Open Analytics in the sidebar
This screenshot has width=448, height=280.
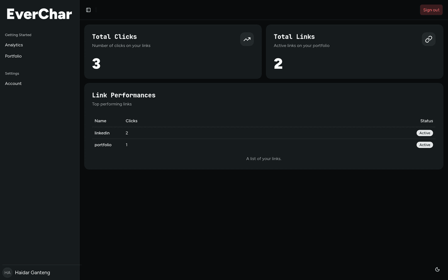coord(14,45)
